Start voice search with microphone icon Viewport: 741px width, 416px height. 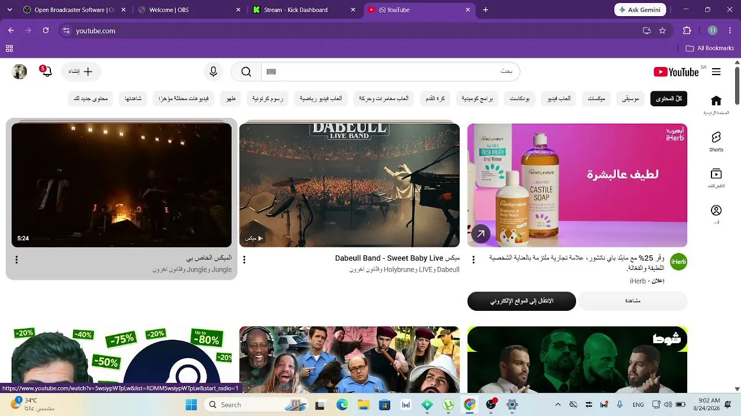coord(214,72)
